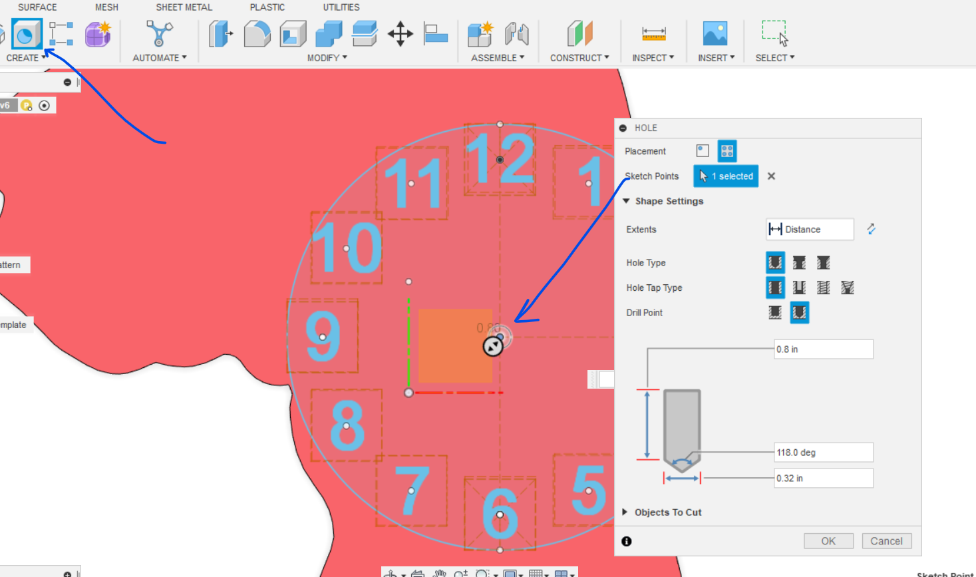Click the diameter field showing 0.32 in
976x577 pixels.
[824, 479]
